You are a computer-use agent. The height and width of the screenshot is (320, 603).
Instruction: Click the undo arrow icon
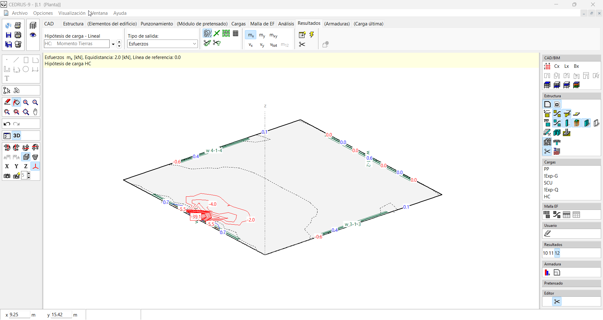7,124
